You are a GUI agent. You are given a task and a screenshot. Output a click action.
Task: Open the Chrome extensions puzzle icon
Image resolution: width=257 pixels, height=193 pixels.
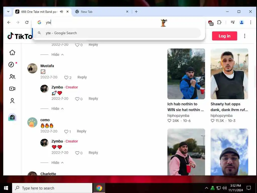click(x=219, y=22)
